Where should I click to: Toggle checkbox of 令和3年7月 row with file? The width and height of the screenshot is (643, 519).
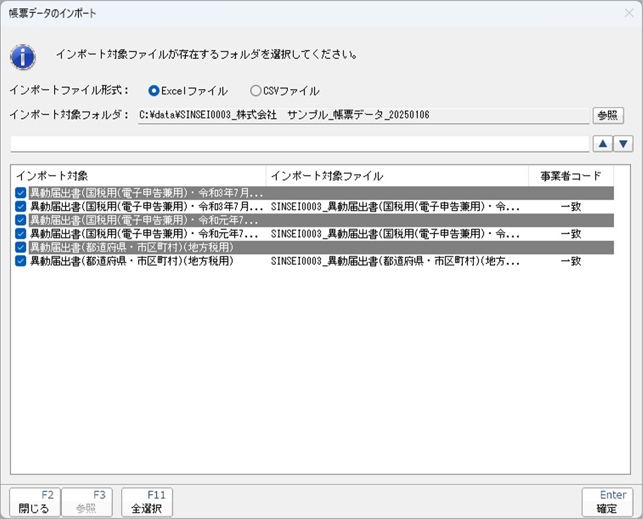point(20,207)
